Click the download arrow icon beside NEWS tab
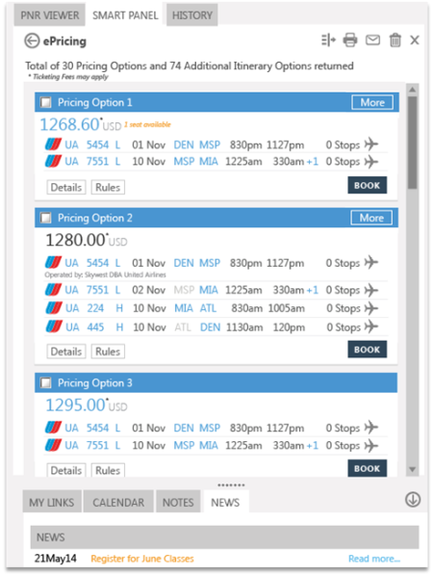433x576 pixels. pyautogui.click(x=413, y=500)
